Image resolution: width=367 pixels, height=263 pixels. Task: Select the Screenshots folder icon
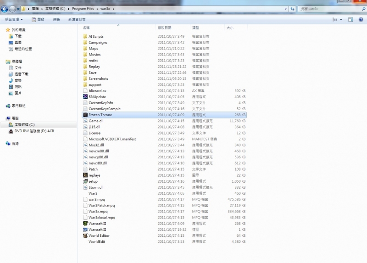point(85,78)
